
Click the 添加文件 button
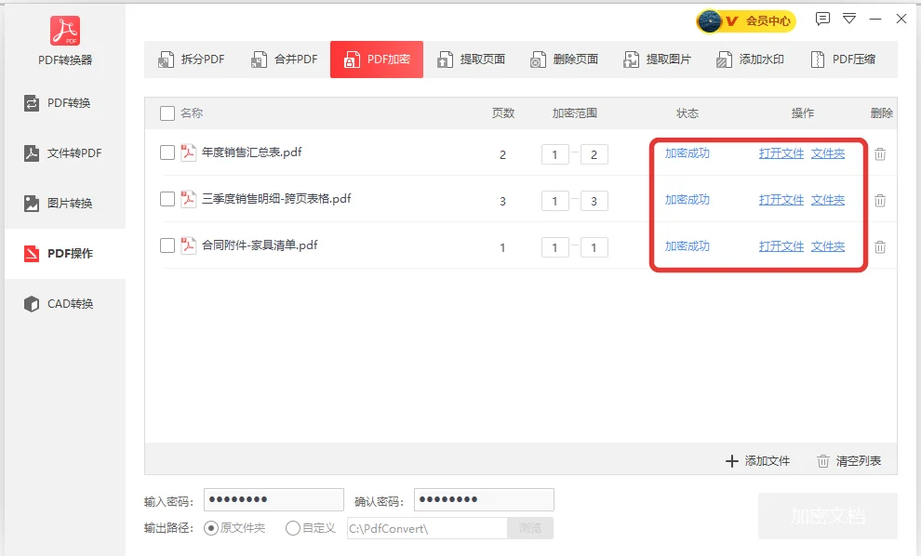tap(757, 461)
